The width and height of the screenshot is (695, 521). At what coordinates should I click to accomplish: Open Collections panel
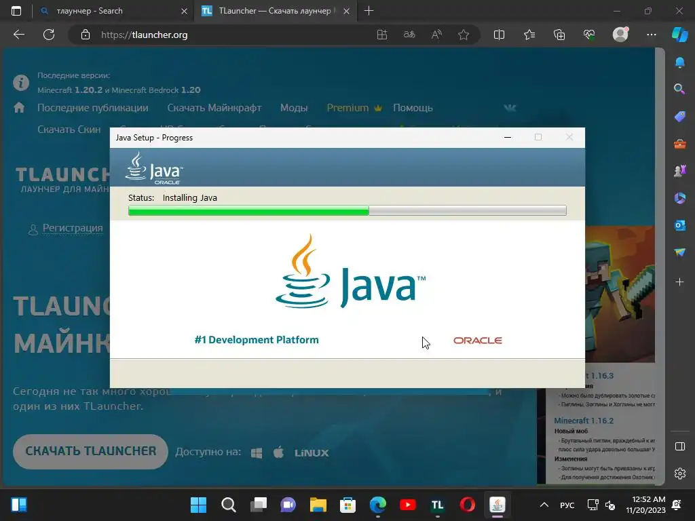point(559,35)
